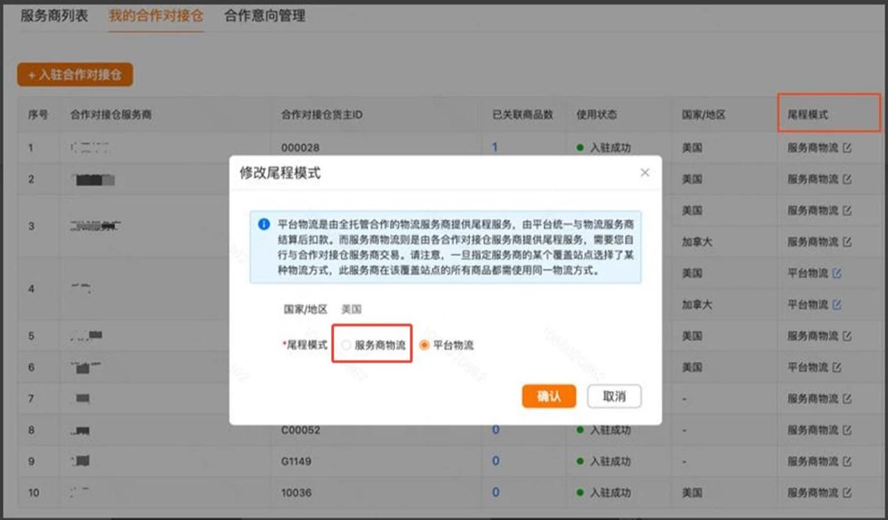This screenshot has width=888, height=520.
Task: 点击第1行已关联商品数链接1
Action: 495,148
